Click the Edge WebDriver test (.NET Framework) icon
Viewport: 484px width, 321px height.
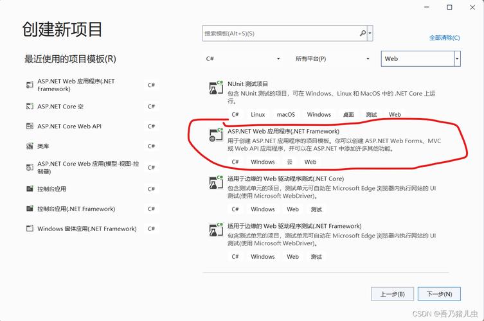(216, 230)
